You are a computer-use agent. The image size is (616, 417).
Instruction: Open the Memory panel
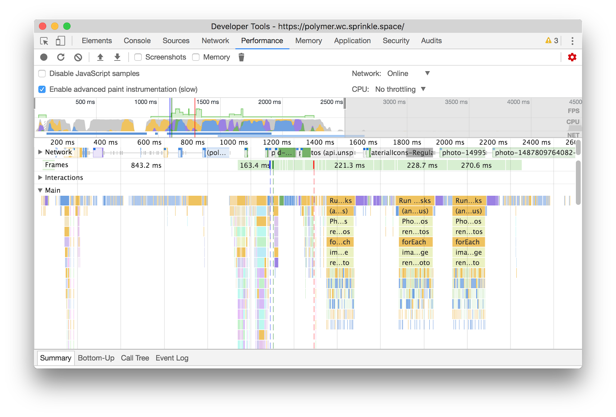pyautogui.click(x=308, y=41)
